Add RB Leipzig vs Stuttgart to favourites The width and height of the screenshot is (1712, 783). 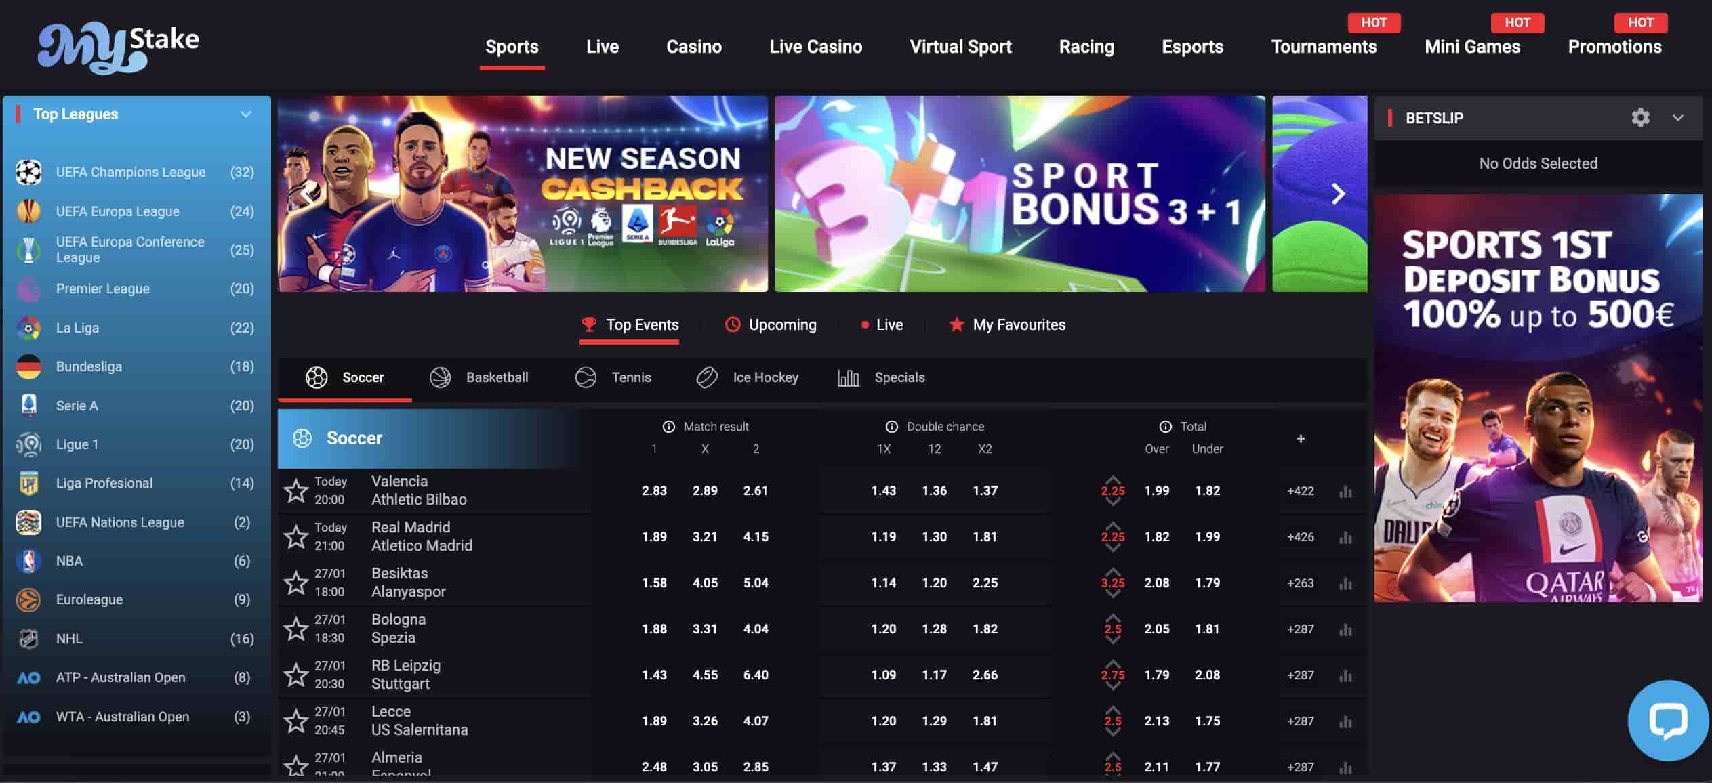pyautogui.click(x=296, y=675)
